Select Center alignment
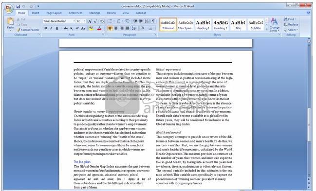The image size is (316, 191). point(116,28)
